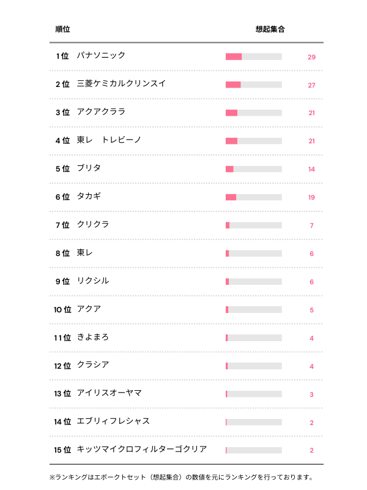The width and height of the screenshot is (367, 490).
Task: Click the クリクラ progress bar
Action: [x=253, y=225]
